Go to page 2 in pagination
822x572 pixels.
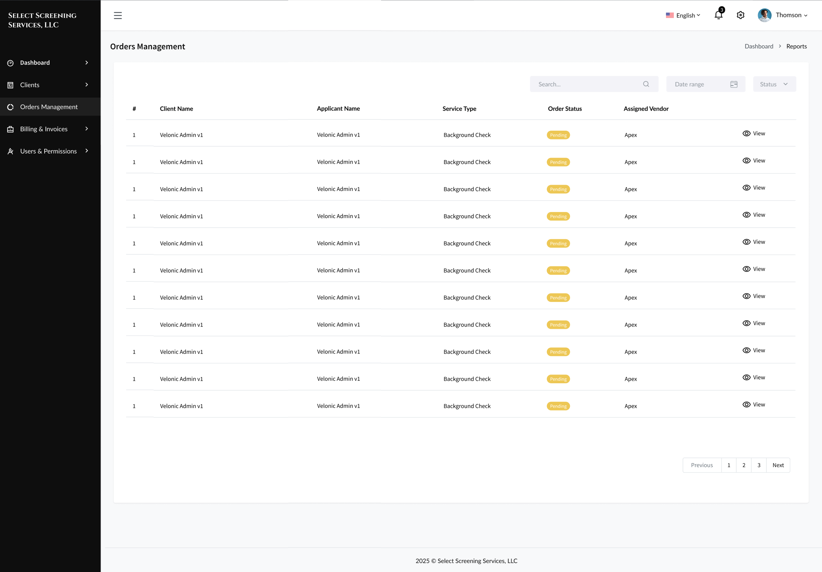point(744,465)
